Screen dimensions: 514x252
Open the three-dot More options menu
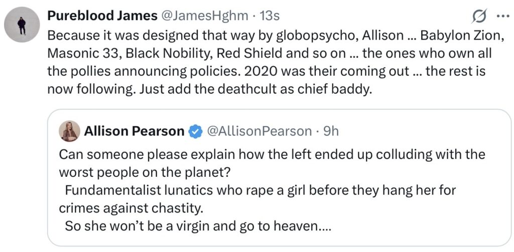pyautogui.click(x=502, y=16)
